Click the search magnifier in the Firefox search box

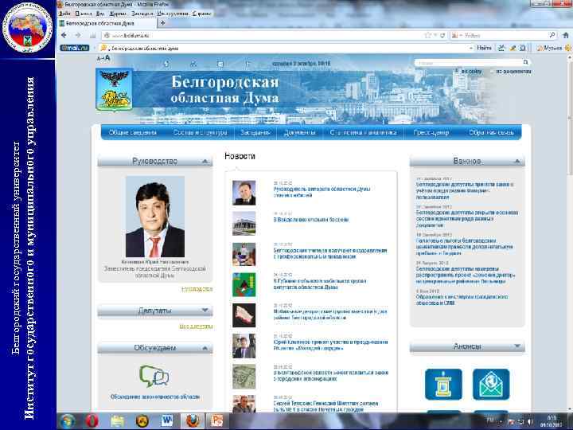pyautogui.click(x=552, y=35)
